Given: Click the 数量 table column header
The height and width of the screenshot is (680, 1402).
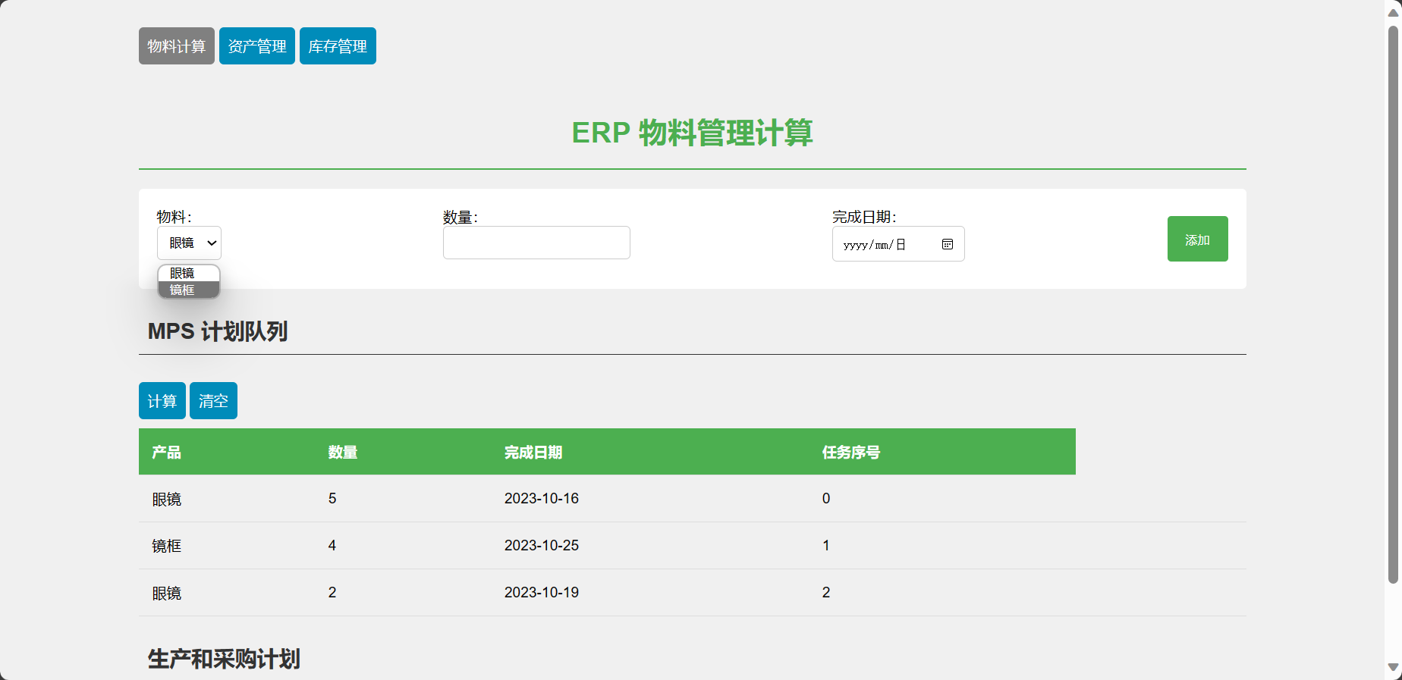Looking at the screenshot, I should click(343, 453).
